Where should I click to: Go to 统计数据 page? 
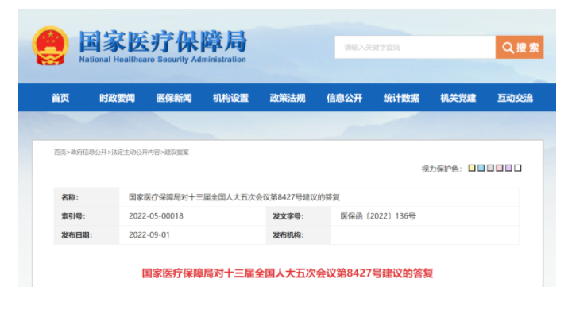401,98
